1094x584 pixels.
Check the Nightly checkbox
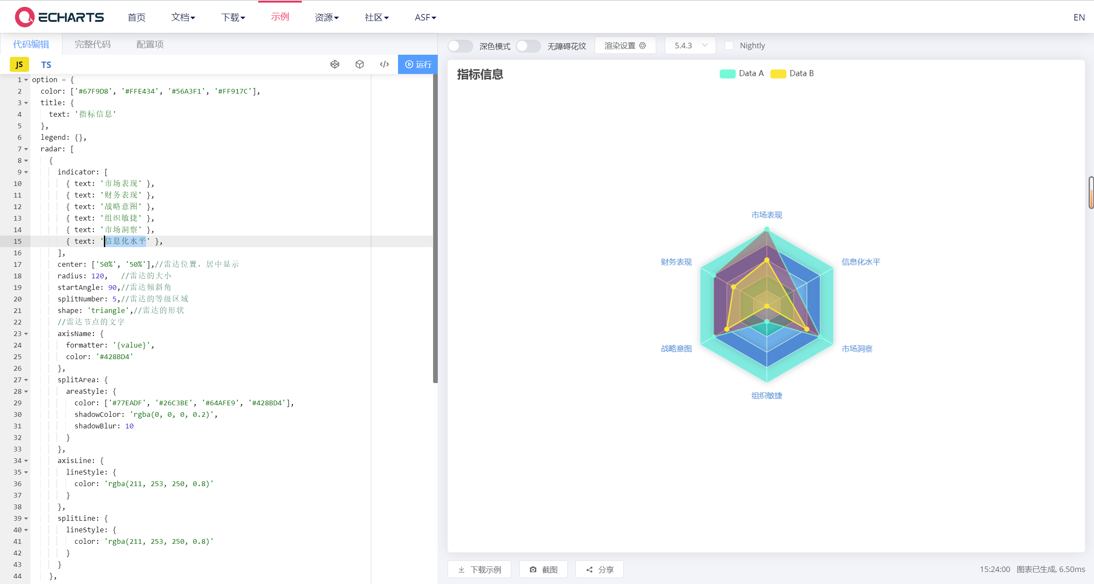pyautogui.click(x=729, y=46)
